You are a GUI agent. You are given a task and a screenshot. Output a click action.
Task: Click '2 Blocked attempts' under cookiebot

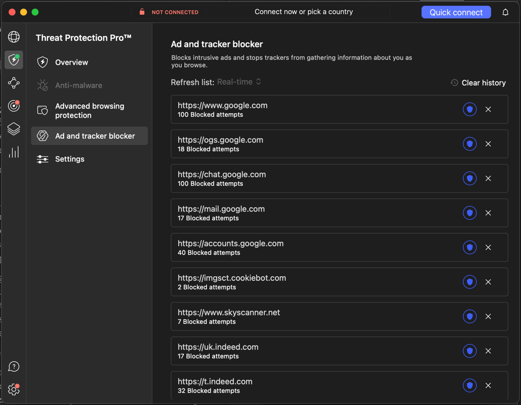(x=207, y=287)
